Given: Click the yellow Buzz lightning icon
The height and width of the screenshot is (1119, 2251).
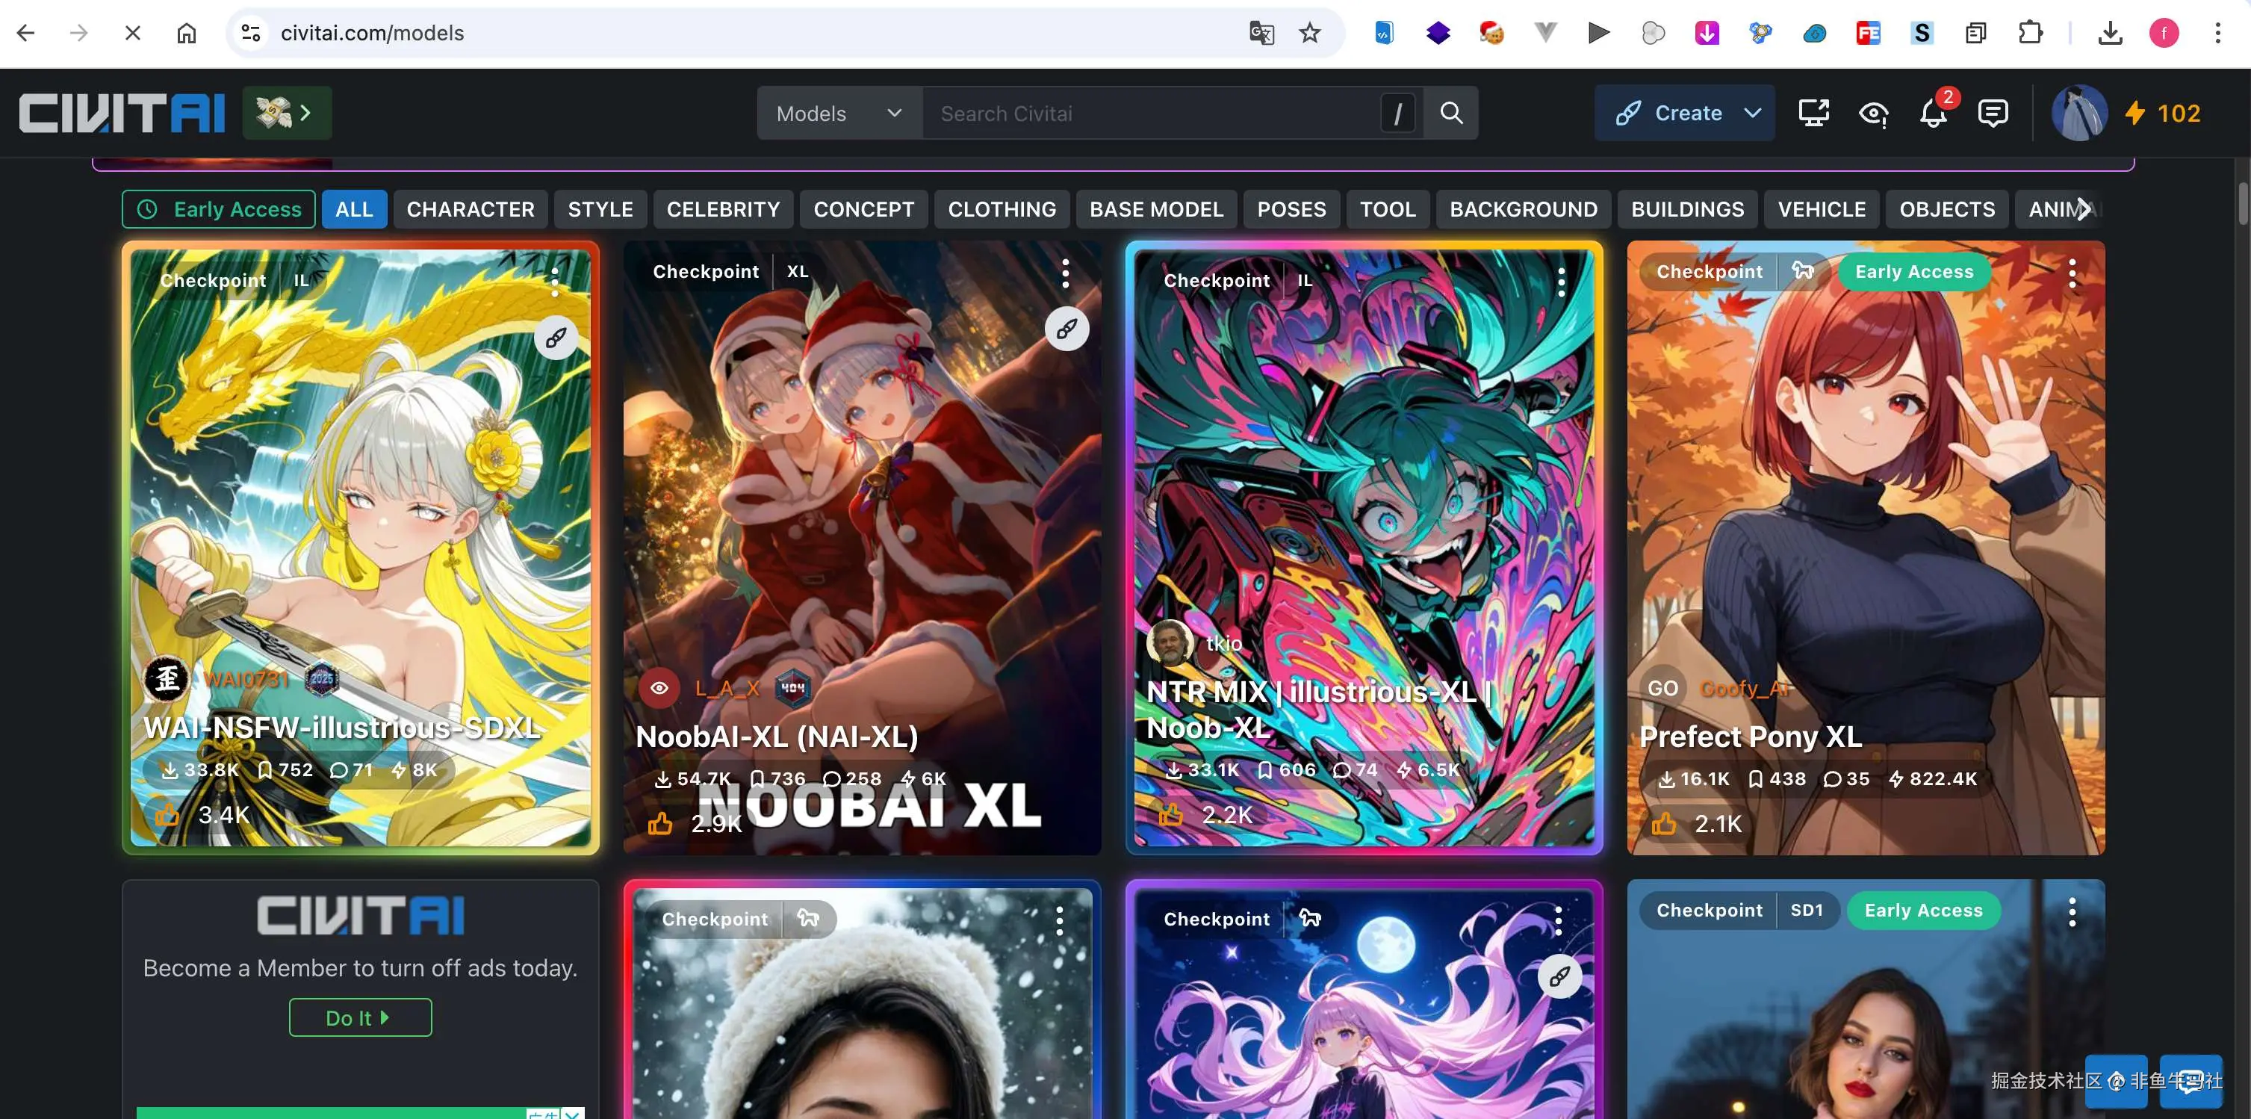Looking at the screenshot, I should (2134, 113).
